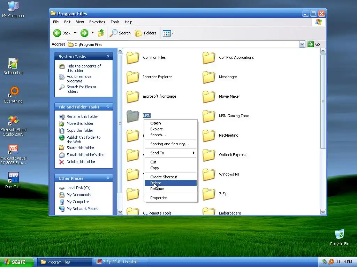This screenshot has width=357, height=267.
Task: Open the Favorites menu
Action: click(x=97, y=22)
